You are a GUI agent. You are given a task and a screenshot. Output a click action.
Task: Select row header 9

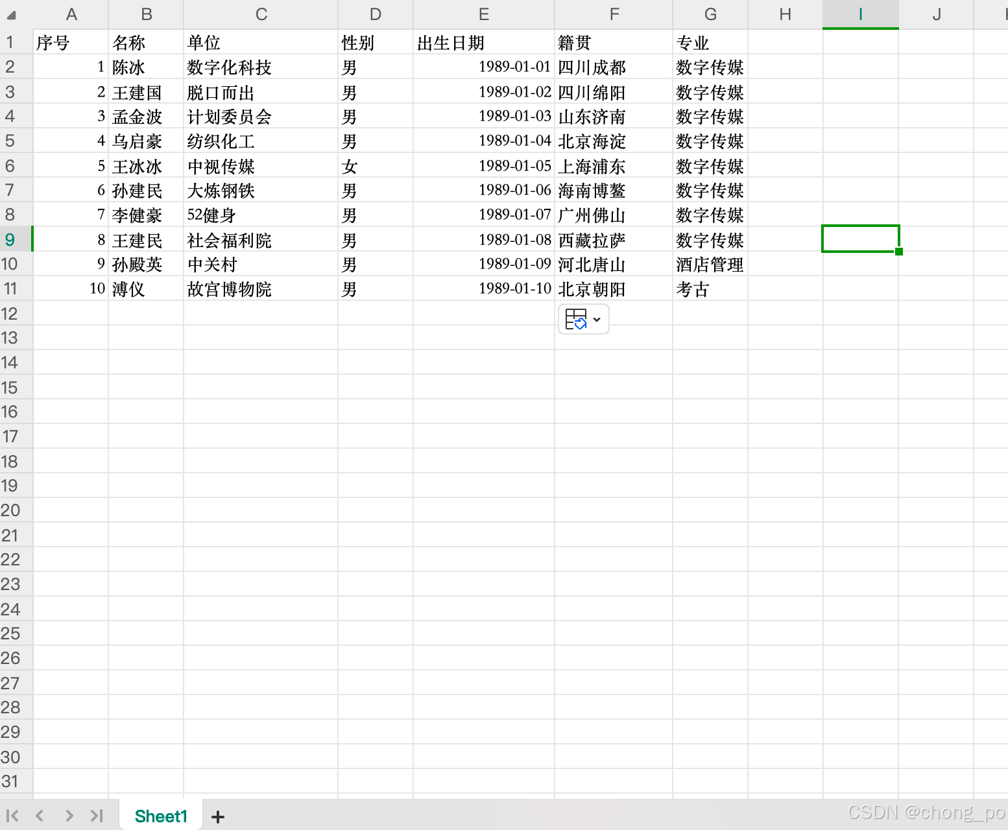pos(10,239)
